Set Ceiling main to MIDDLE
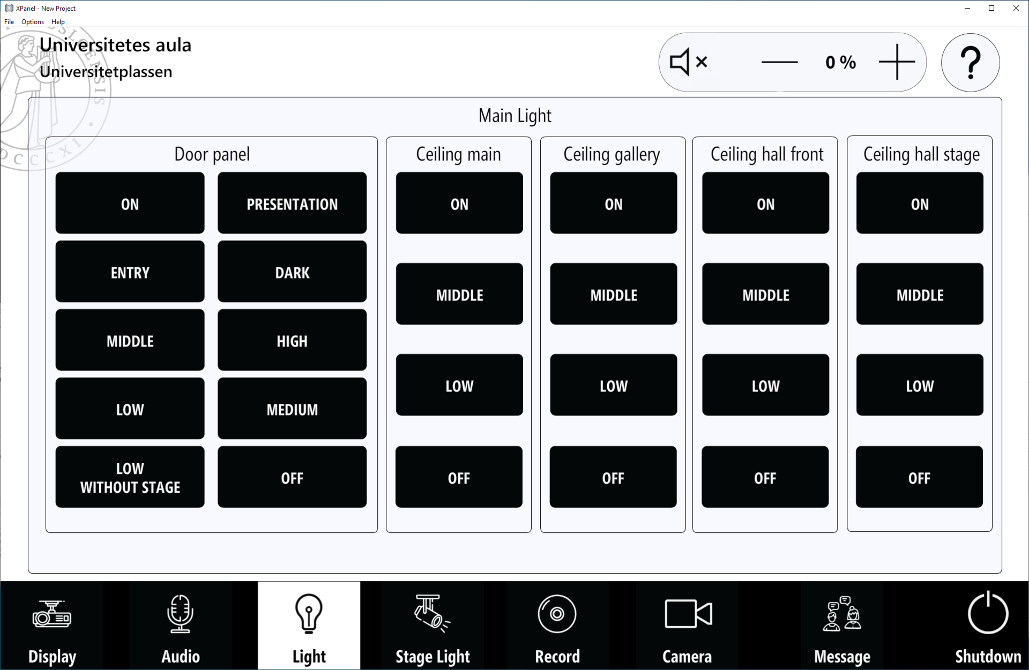 [x=459, y=294]
